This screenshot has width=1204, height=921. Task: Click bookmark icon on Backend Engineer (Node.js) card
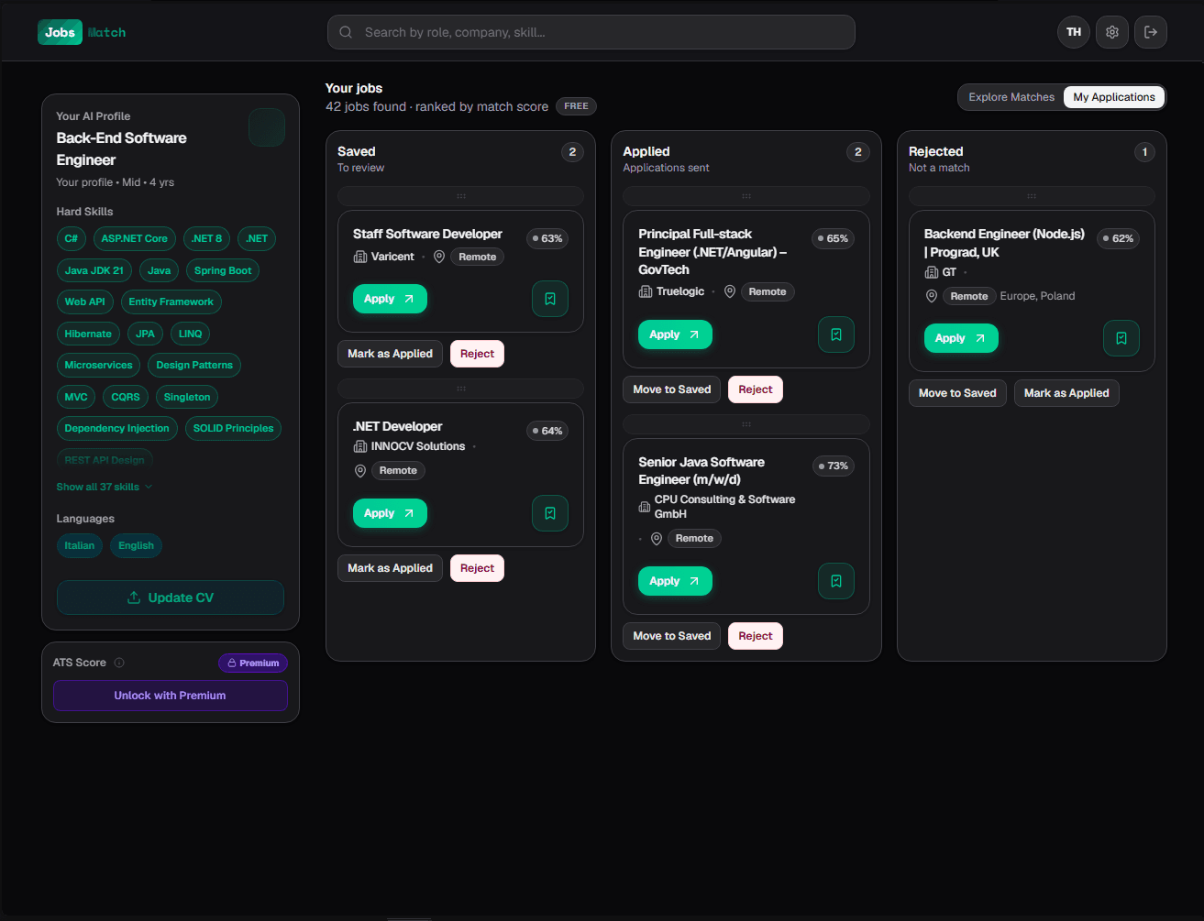[1121, 338]
